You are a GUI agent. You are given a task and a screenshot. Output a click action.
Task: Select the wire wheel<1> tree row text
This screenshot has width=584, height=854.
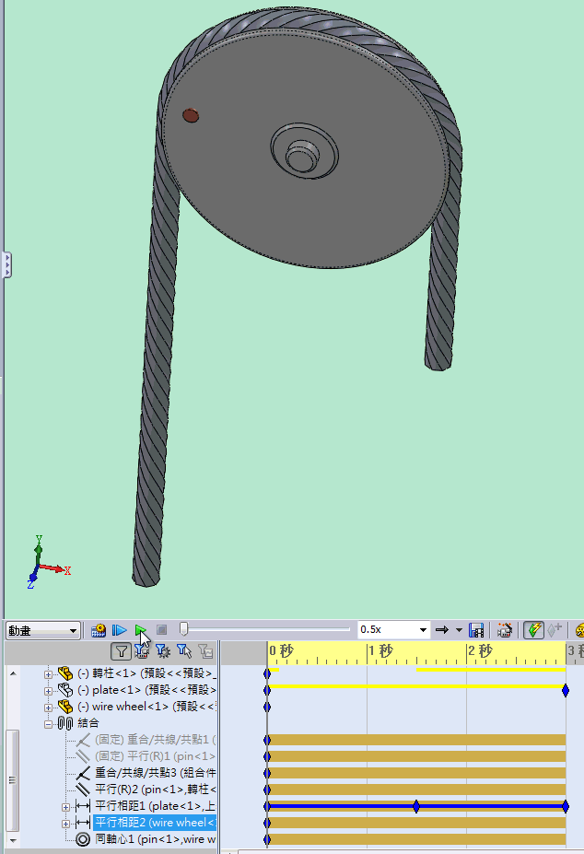(146, 707)
